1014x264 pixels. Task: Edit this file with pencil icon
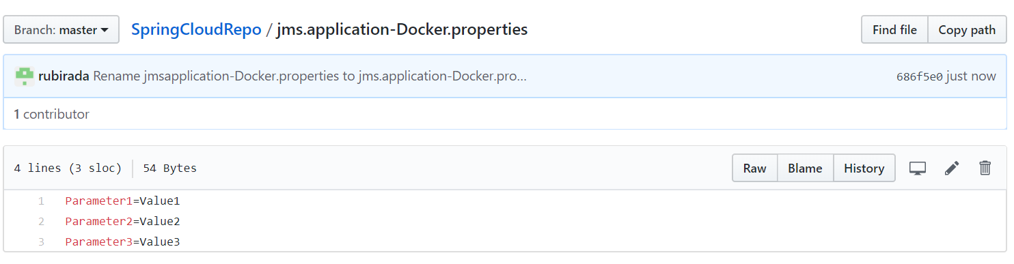click(x=952, y=168)
